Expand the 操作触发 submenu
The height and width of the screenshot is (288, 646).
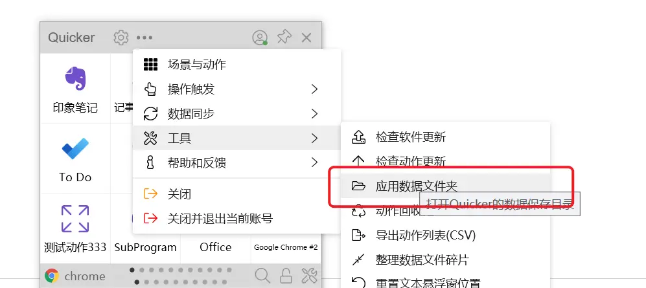coord(236,89)
